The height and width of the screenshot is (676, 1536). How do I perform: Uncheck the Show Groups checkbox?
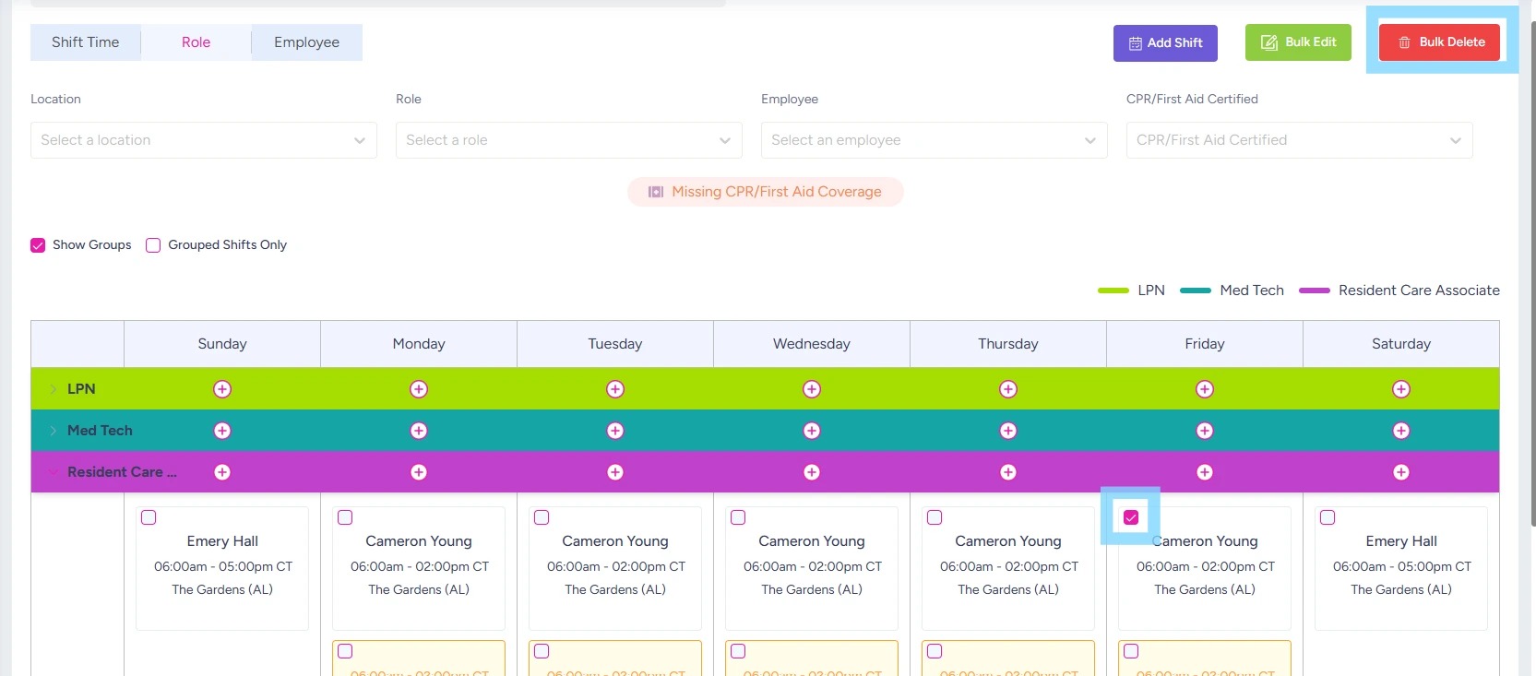click(x=38, y=245)
